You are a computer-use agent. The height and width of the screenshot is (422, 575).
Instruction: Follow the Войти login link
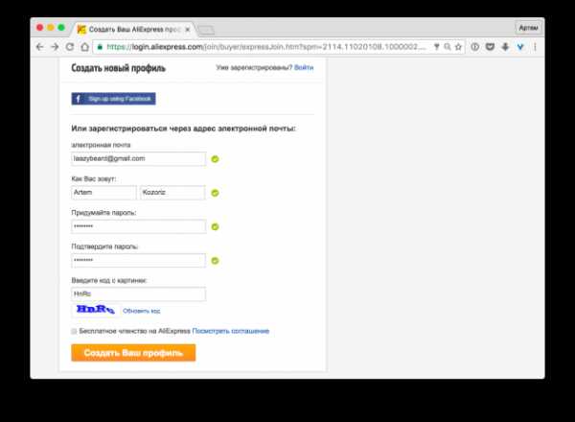click(x=304, y=67)
